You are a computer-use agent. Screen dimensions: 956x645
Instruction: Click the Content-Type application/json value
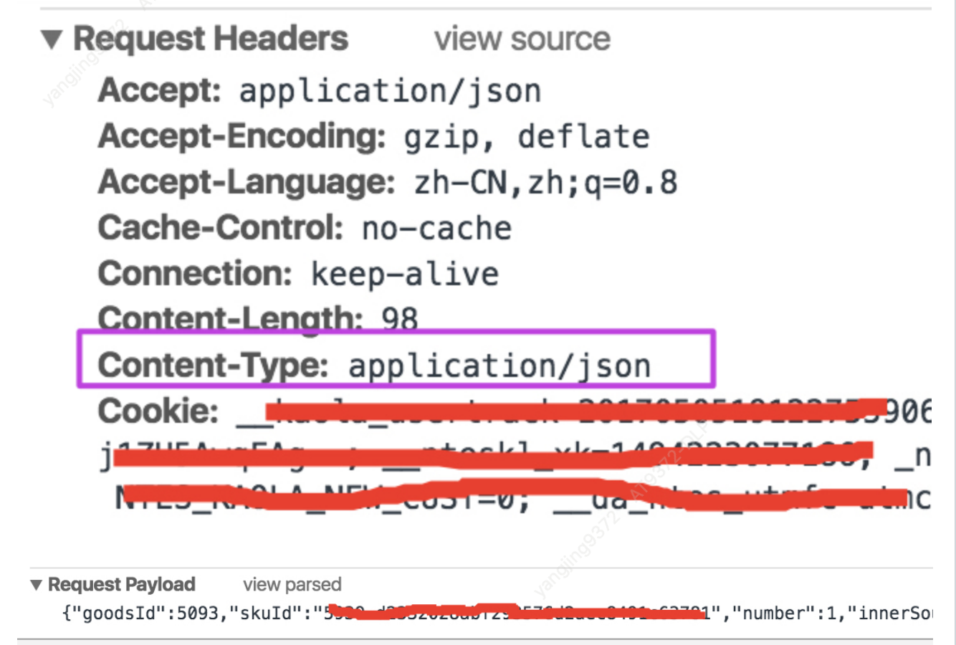coord(499,366)
